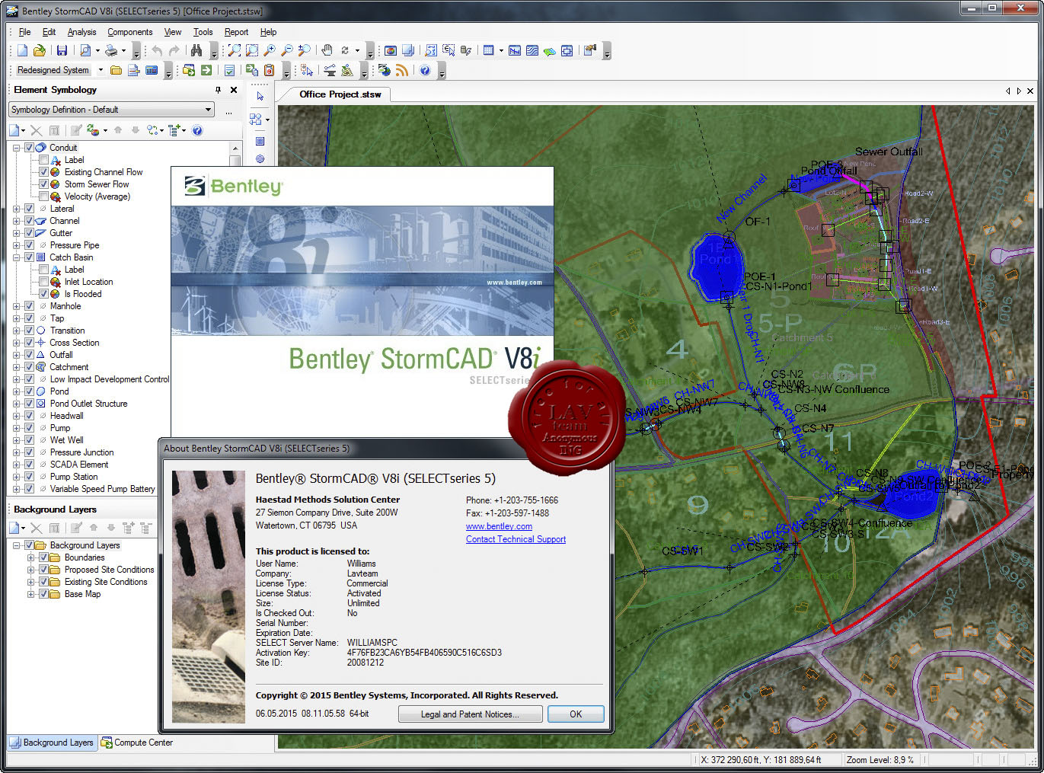Select the Existing Site Conditions layer
Viewport: 1044px width, 773px height.
pyautogui.click(x=106, y=582)
